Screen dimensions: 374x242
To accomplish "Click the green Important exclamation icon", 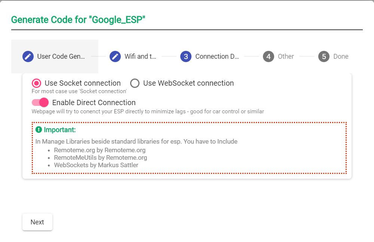I will 39,130.
